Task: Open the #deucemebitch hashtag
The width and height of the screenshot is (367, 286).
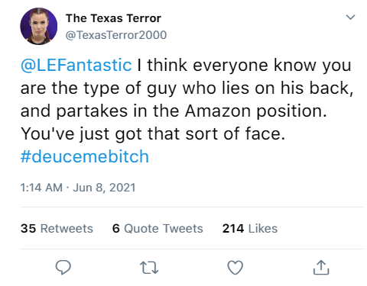Action: pos(85,156)
